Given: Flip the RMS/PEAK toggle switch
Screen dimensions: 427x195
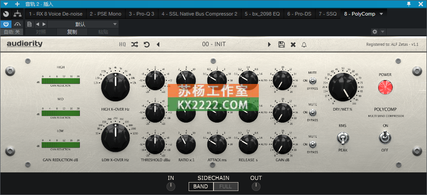Looking at the screenshot, I should coord(343,138).
